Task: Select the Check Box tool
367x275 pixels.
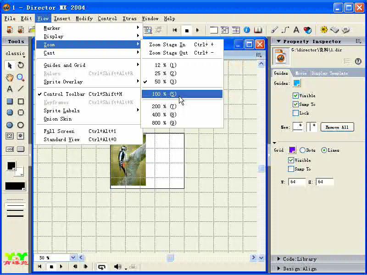Action: click(10, 136)
